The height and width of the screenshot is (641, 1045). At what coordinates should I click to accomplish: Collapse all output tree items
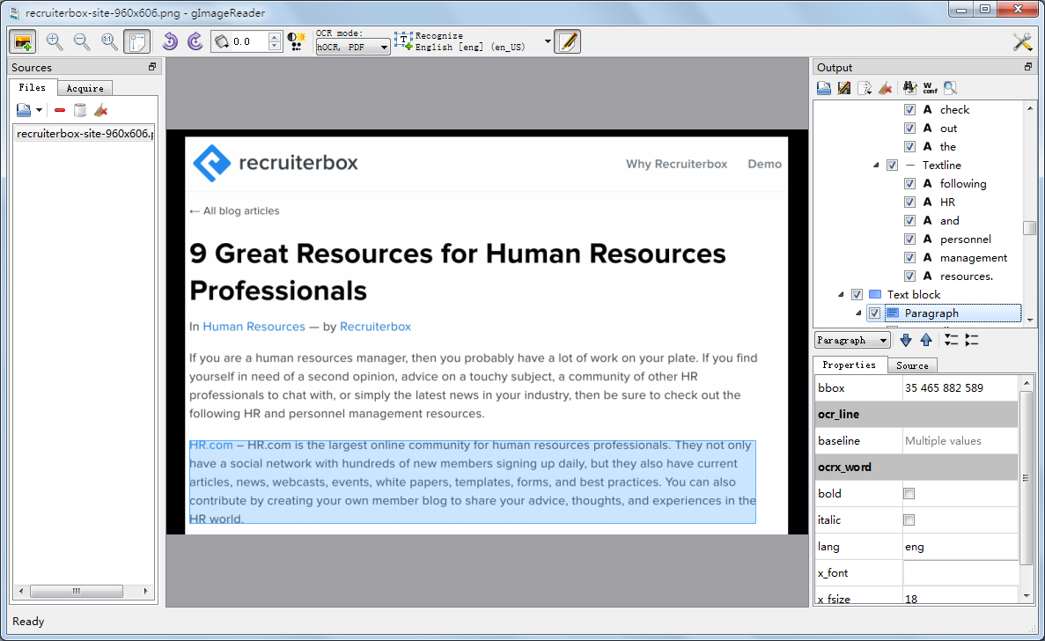pos(972,341)
